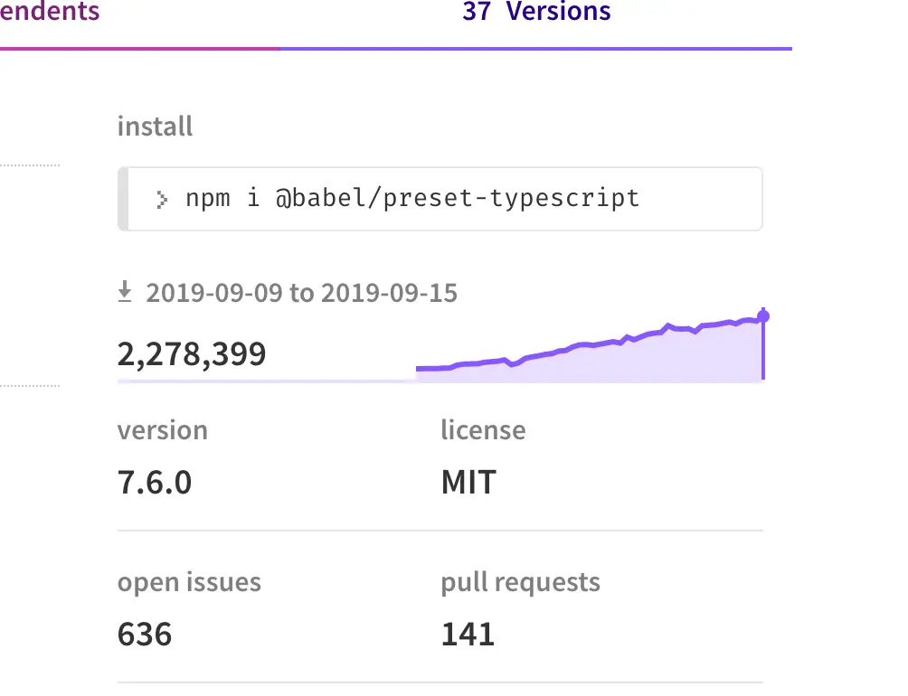Click the 2,278,399 download count
The width and height of the screenshot is (908, 696).
click(x=192, y=353)
